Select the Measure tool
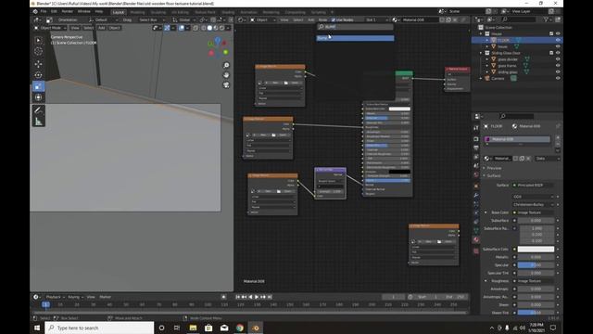The image size is (593, 334). (x=38, y=122)
